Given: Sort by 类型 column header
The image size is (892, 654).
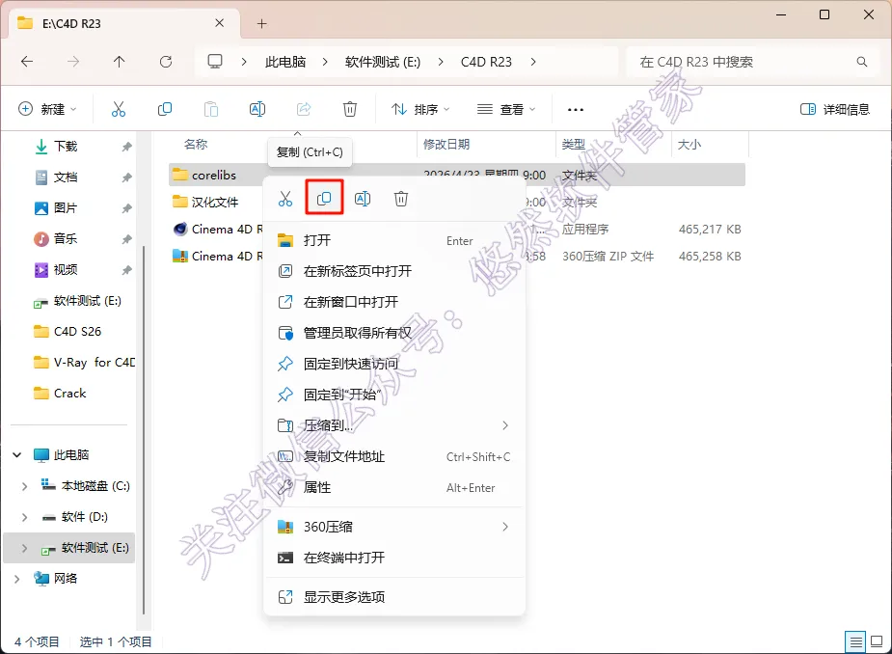Looking at the screenshot, I should click(x=573, y=144).
